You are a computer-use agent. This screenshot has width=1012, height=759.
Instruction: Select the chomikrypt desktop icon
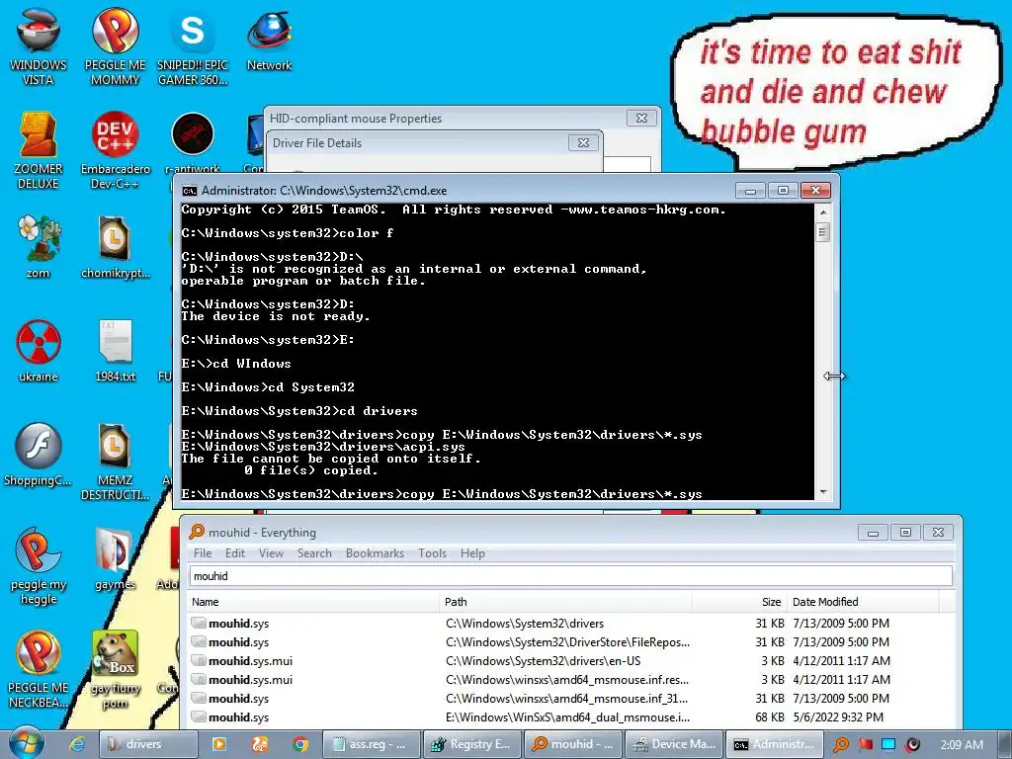click(x=115, y=246)
